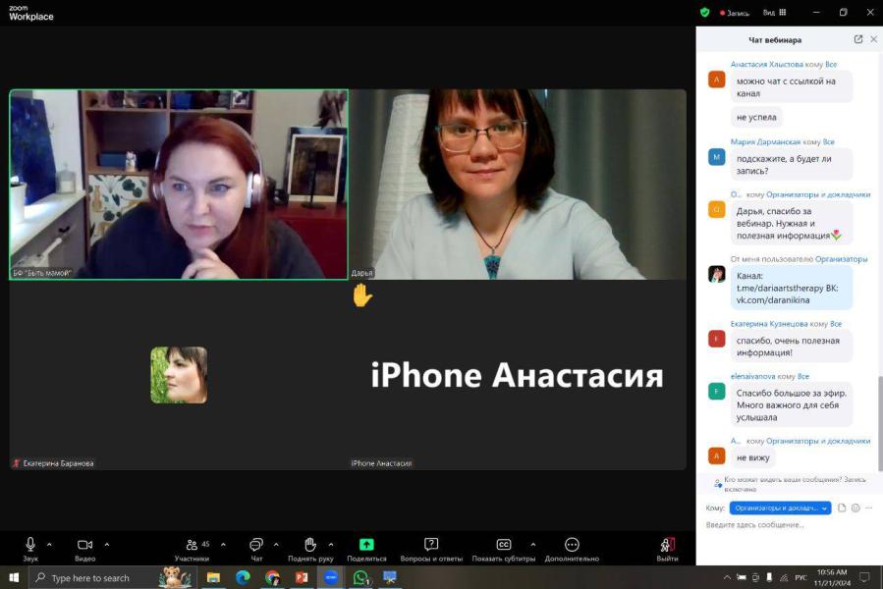Screen dimensions: 883x589
Task: Expand audio options arrow next to Звук
Action: (49, 544)
